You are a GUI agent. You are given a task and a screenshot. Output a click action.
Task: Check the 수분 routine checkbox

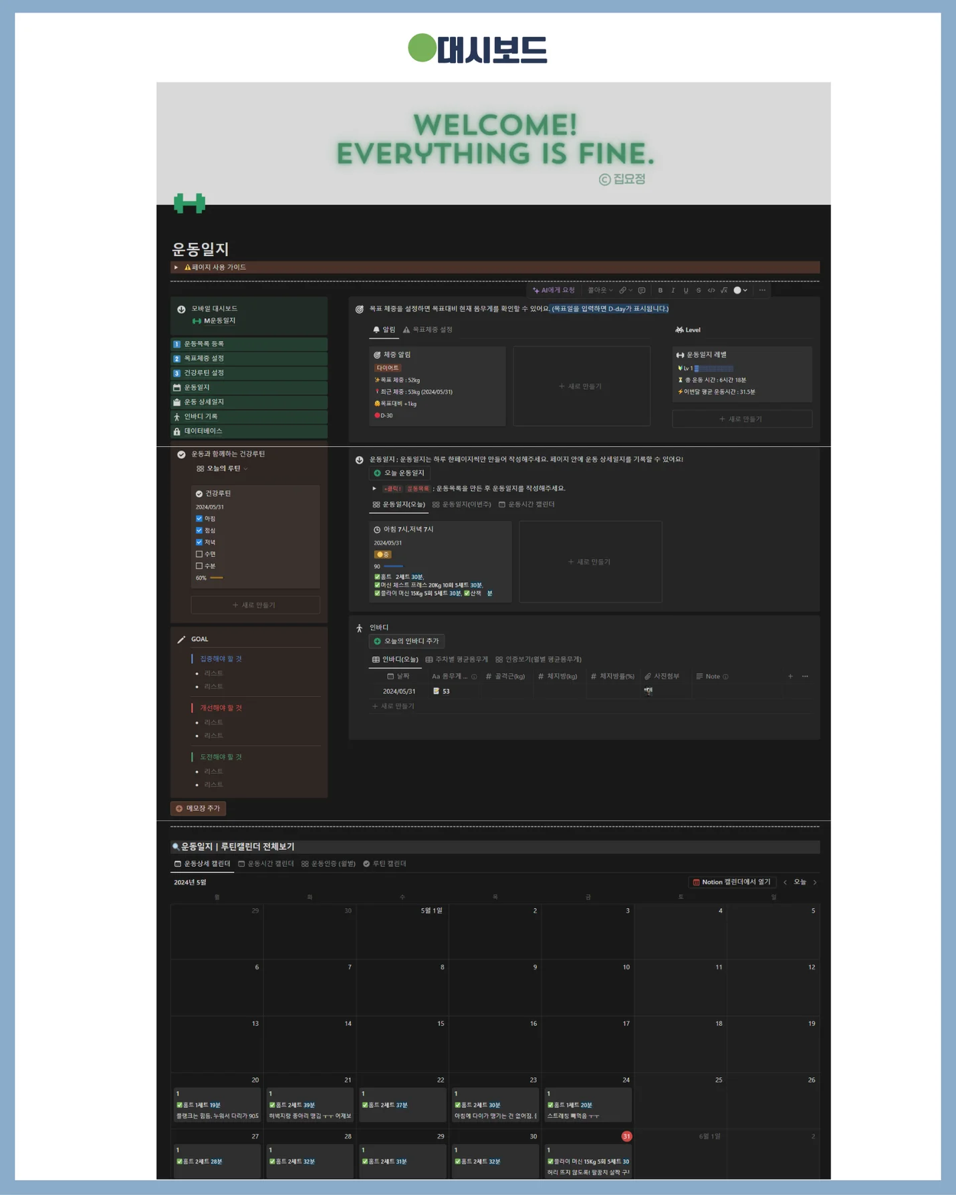[199, 566]
